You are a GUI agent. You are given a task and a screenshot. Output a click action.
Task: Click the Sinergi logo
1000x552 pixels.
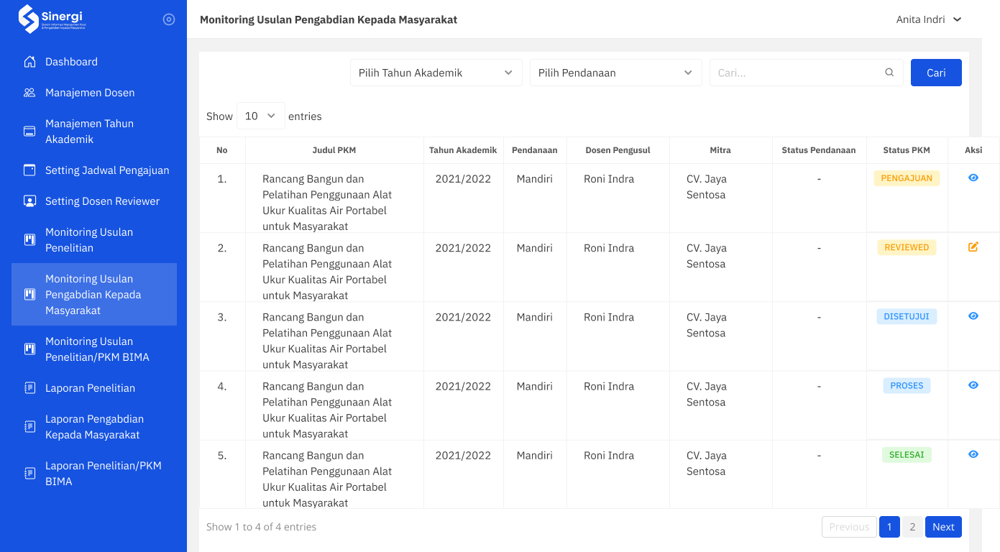pyautogui.click(x=52, y=19)
